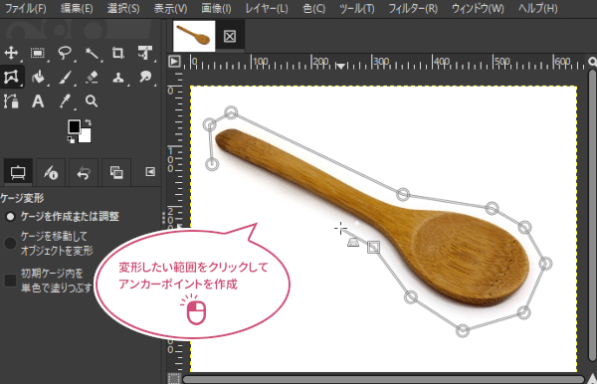Select the Clone stamp tool

click(x=118, y=78)
